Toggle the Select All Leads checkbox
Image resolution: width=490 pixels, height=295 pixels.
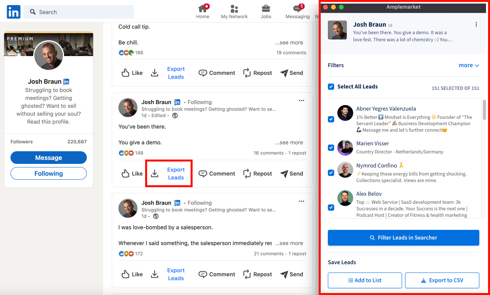(331, 86)
